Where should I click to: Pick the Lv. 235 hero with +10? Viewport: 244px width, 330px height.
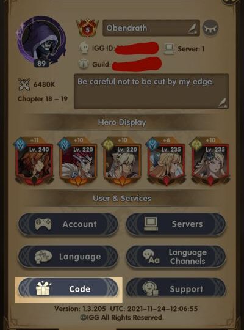point(210,162)
